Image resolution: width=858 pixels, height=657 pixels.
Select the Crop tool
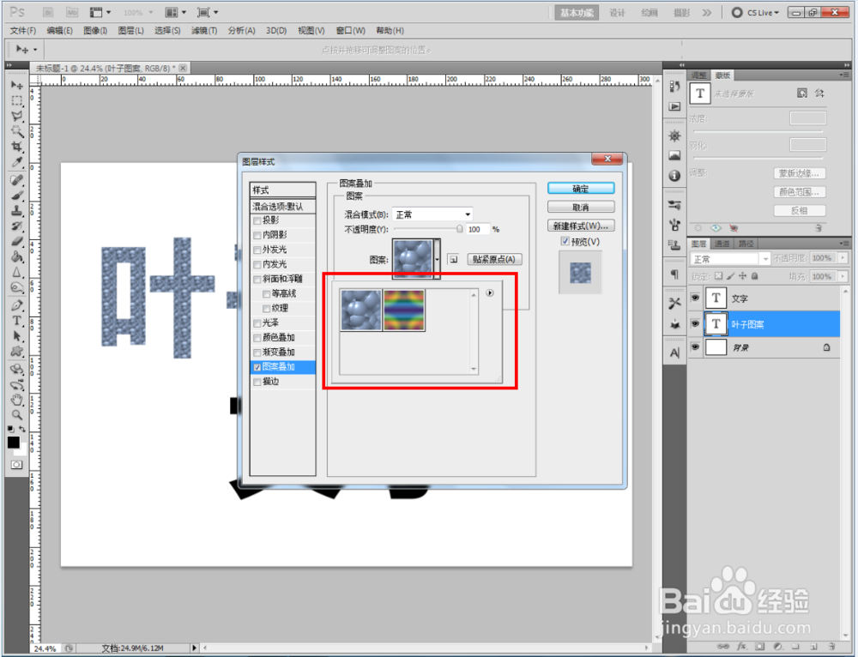pyautogui.click(x=17, y=147)
